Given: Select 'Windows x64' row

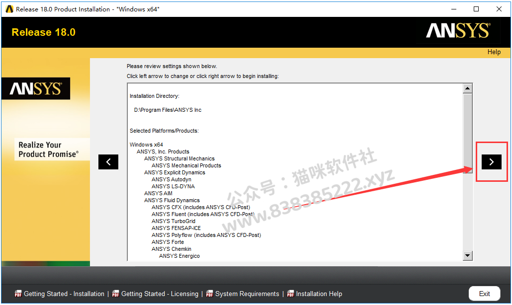Looking at the screenshot, I should coord(146,145).
